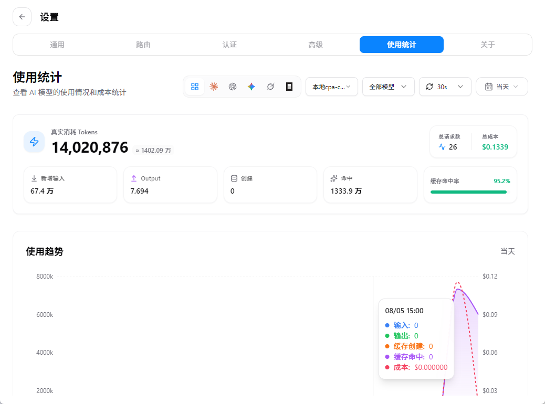Click the 14,020,876 tokens total
Viewport: 545px width, 404px height.
coord(90,147)
